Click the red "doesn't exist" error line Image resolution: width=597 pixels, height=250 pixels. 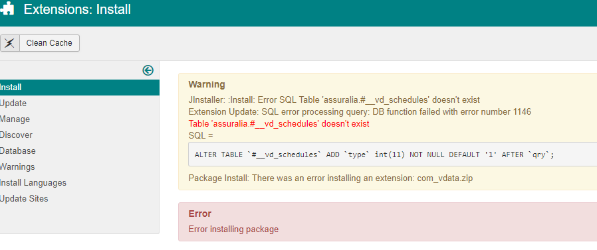click(279, 124)
